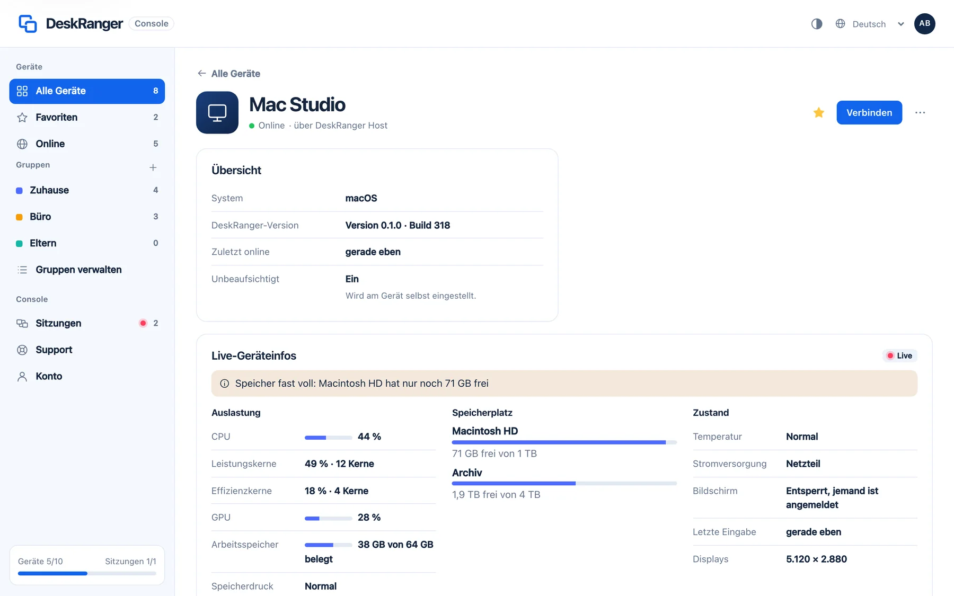Add a new group with plus icon

pos(153,167)
